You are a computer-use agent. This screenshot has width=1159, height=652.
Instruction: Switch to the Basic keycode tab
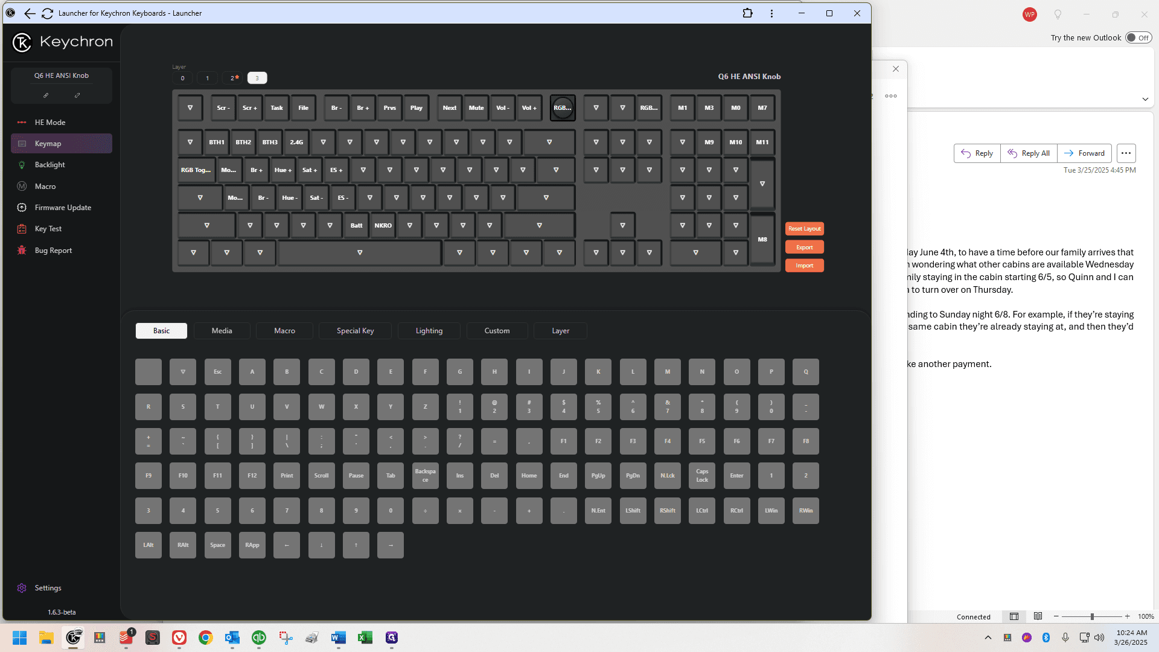click(x=161, y=331)
